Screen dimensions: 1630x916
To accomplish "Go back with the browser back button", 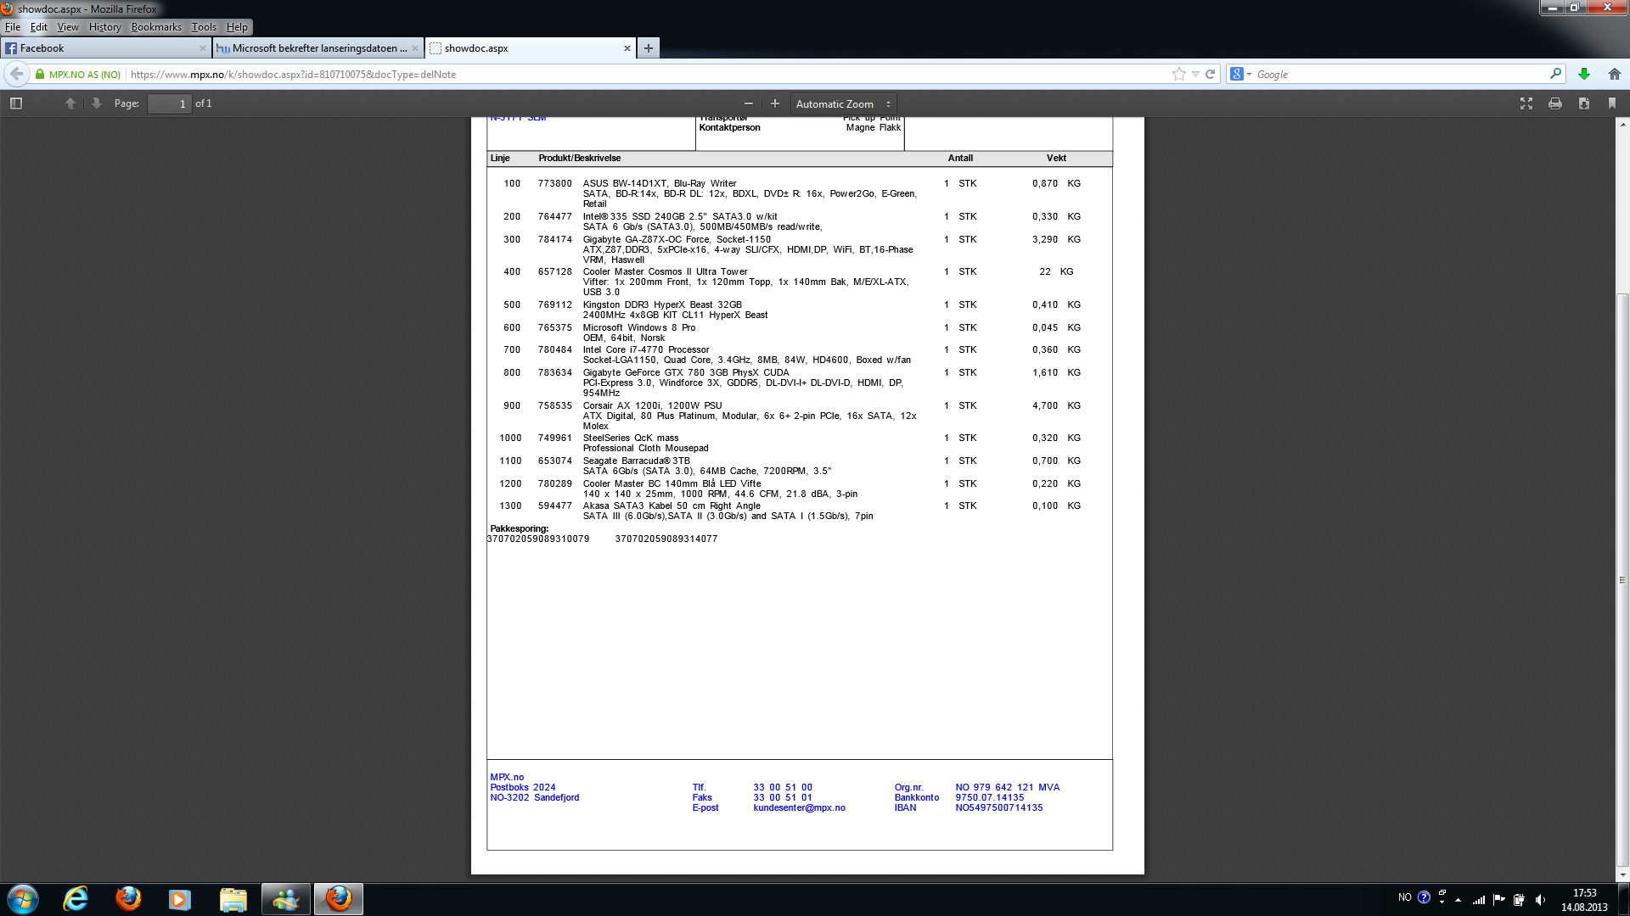I will pos(17,75).
